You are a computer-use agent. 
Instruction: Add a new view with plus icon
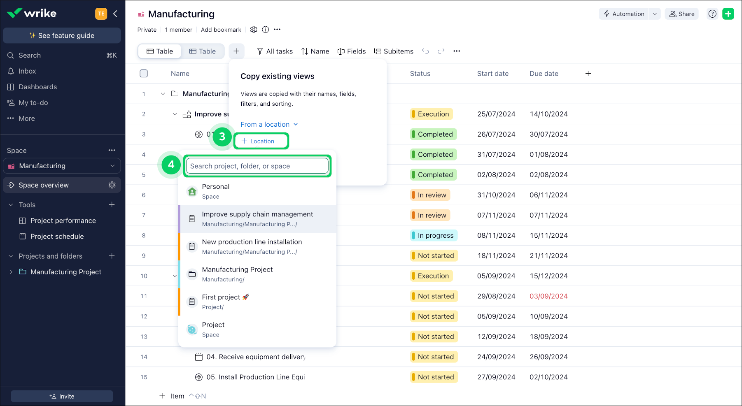pyautogui.click(x=236, y=51)
